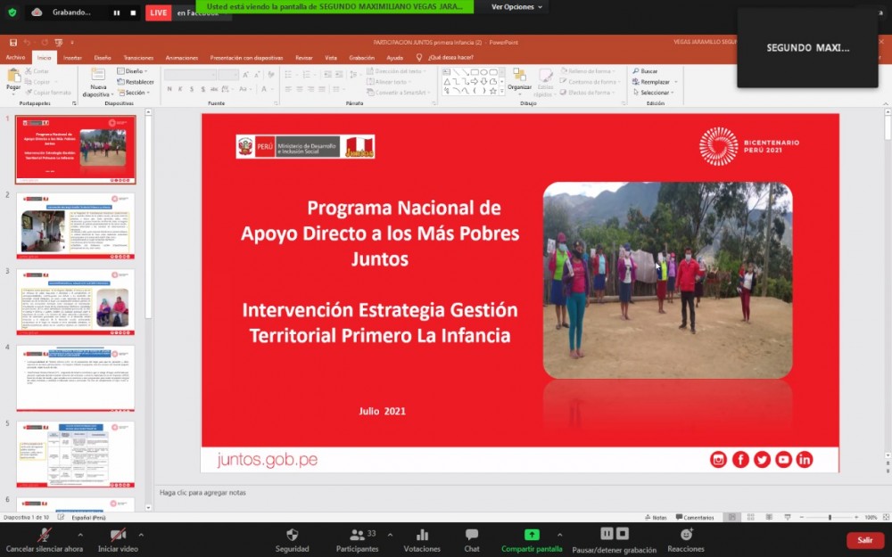Expand the Ver Opciones dropdown
Viewport: 892px width, 557px height.
pos(517,7)
